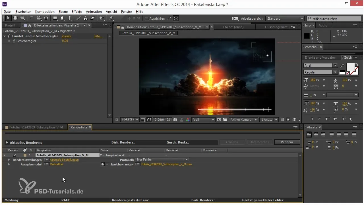Select the Eraser tool
The image size is (364, 205).
coord(92,18)
